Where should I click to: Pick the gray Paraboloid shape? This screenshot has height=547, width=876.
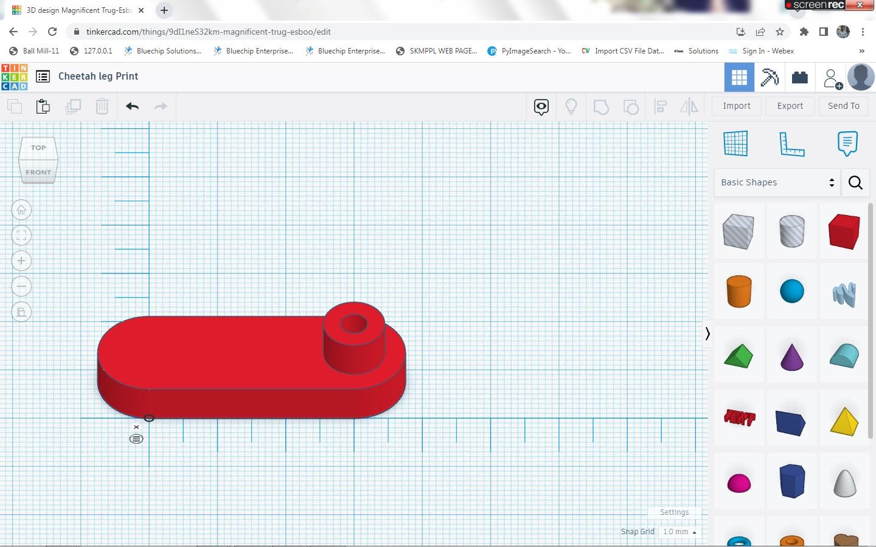(x=844, y=483)
